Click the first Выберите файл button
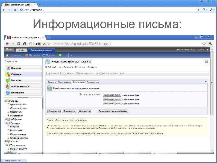The height and width of the screenshot is (163, 217). pyautogui.click(x=112, y=95)
